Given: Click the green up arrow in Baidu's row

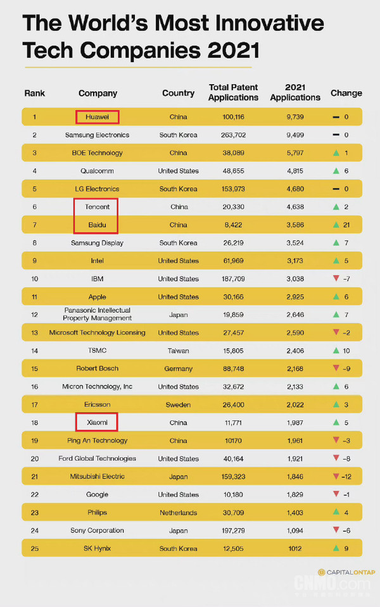Looking at the screenshot, I should [336, 225].
